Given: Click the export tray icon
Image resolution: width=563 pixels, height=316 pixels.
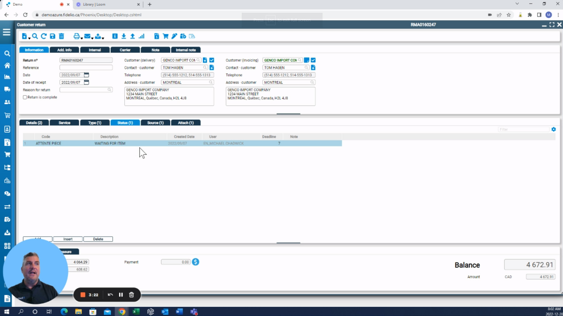Looking at the screenshot, I should [98, 36].
